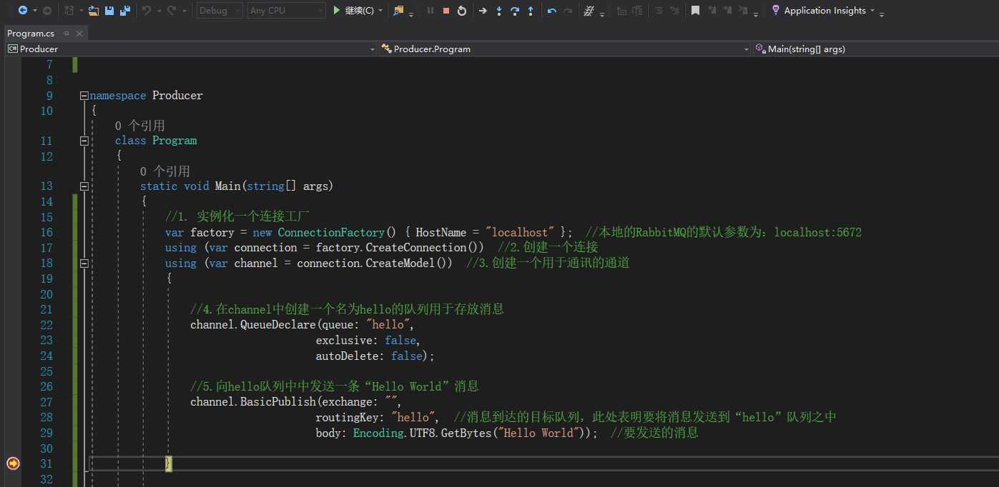Click the Application Insights lightbulb icon
This screenshot has height=487, width=999.
coord(775,10)
